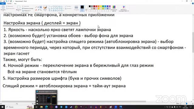Open Paint Help question mark icon
The height and width of the screenshot is (109, 194).
(x=193, y=4)
